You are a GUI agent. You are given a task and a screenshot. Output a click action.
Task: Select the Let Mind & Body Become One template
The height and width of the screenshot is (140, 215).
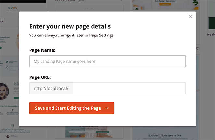(165, 135)
